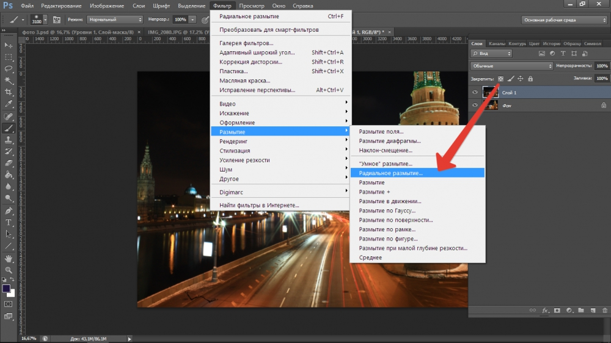Toggle visibility of the Фон layer
The image size is (611, 343).
tap(475, 105)
